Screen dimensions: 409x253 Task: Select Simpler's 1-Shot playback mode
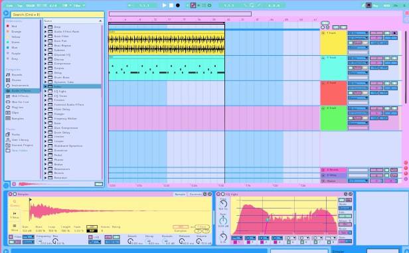(x=15, y=215)
